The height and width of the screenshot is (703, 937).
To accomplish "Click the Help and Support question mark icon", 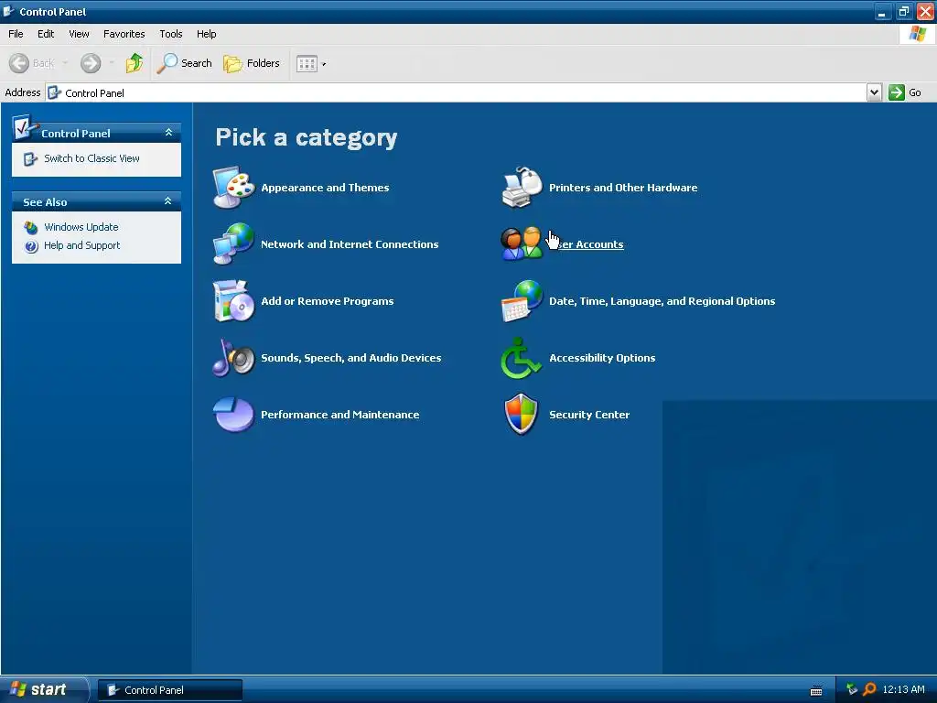I will click(31, 246).
